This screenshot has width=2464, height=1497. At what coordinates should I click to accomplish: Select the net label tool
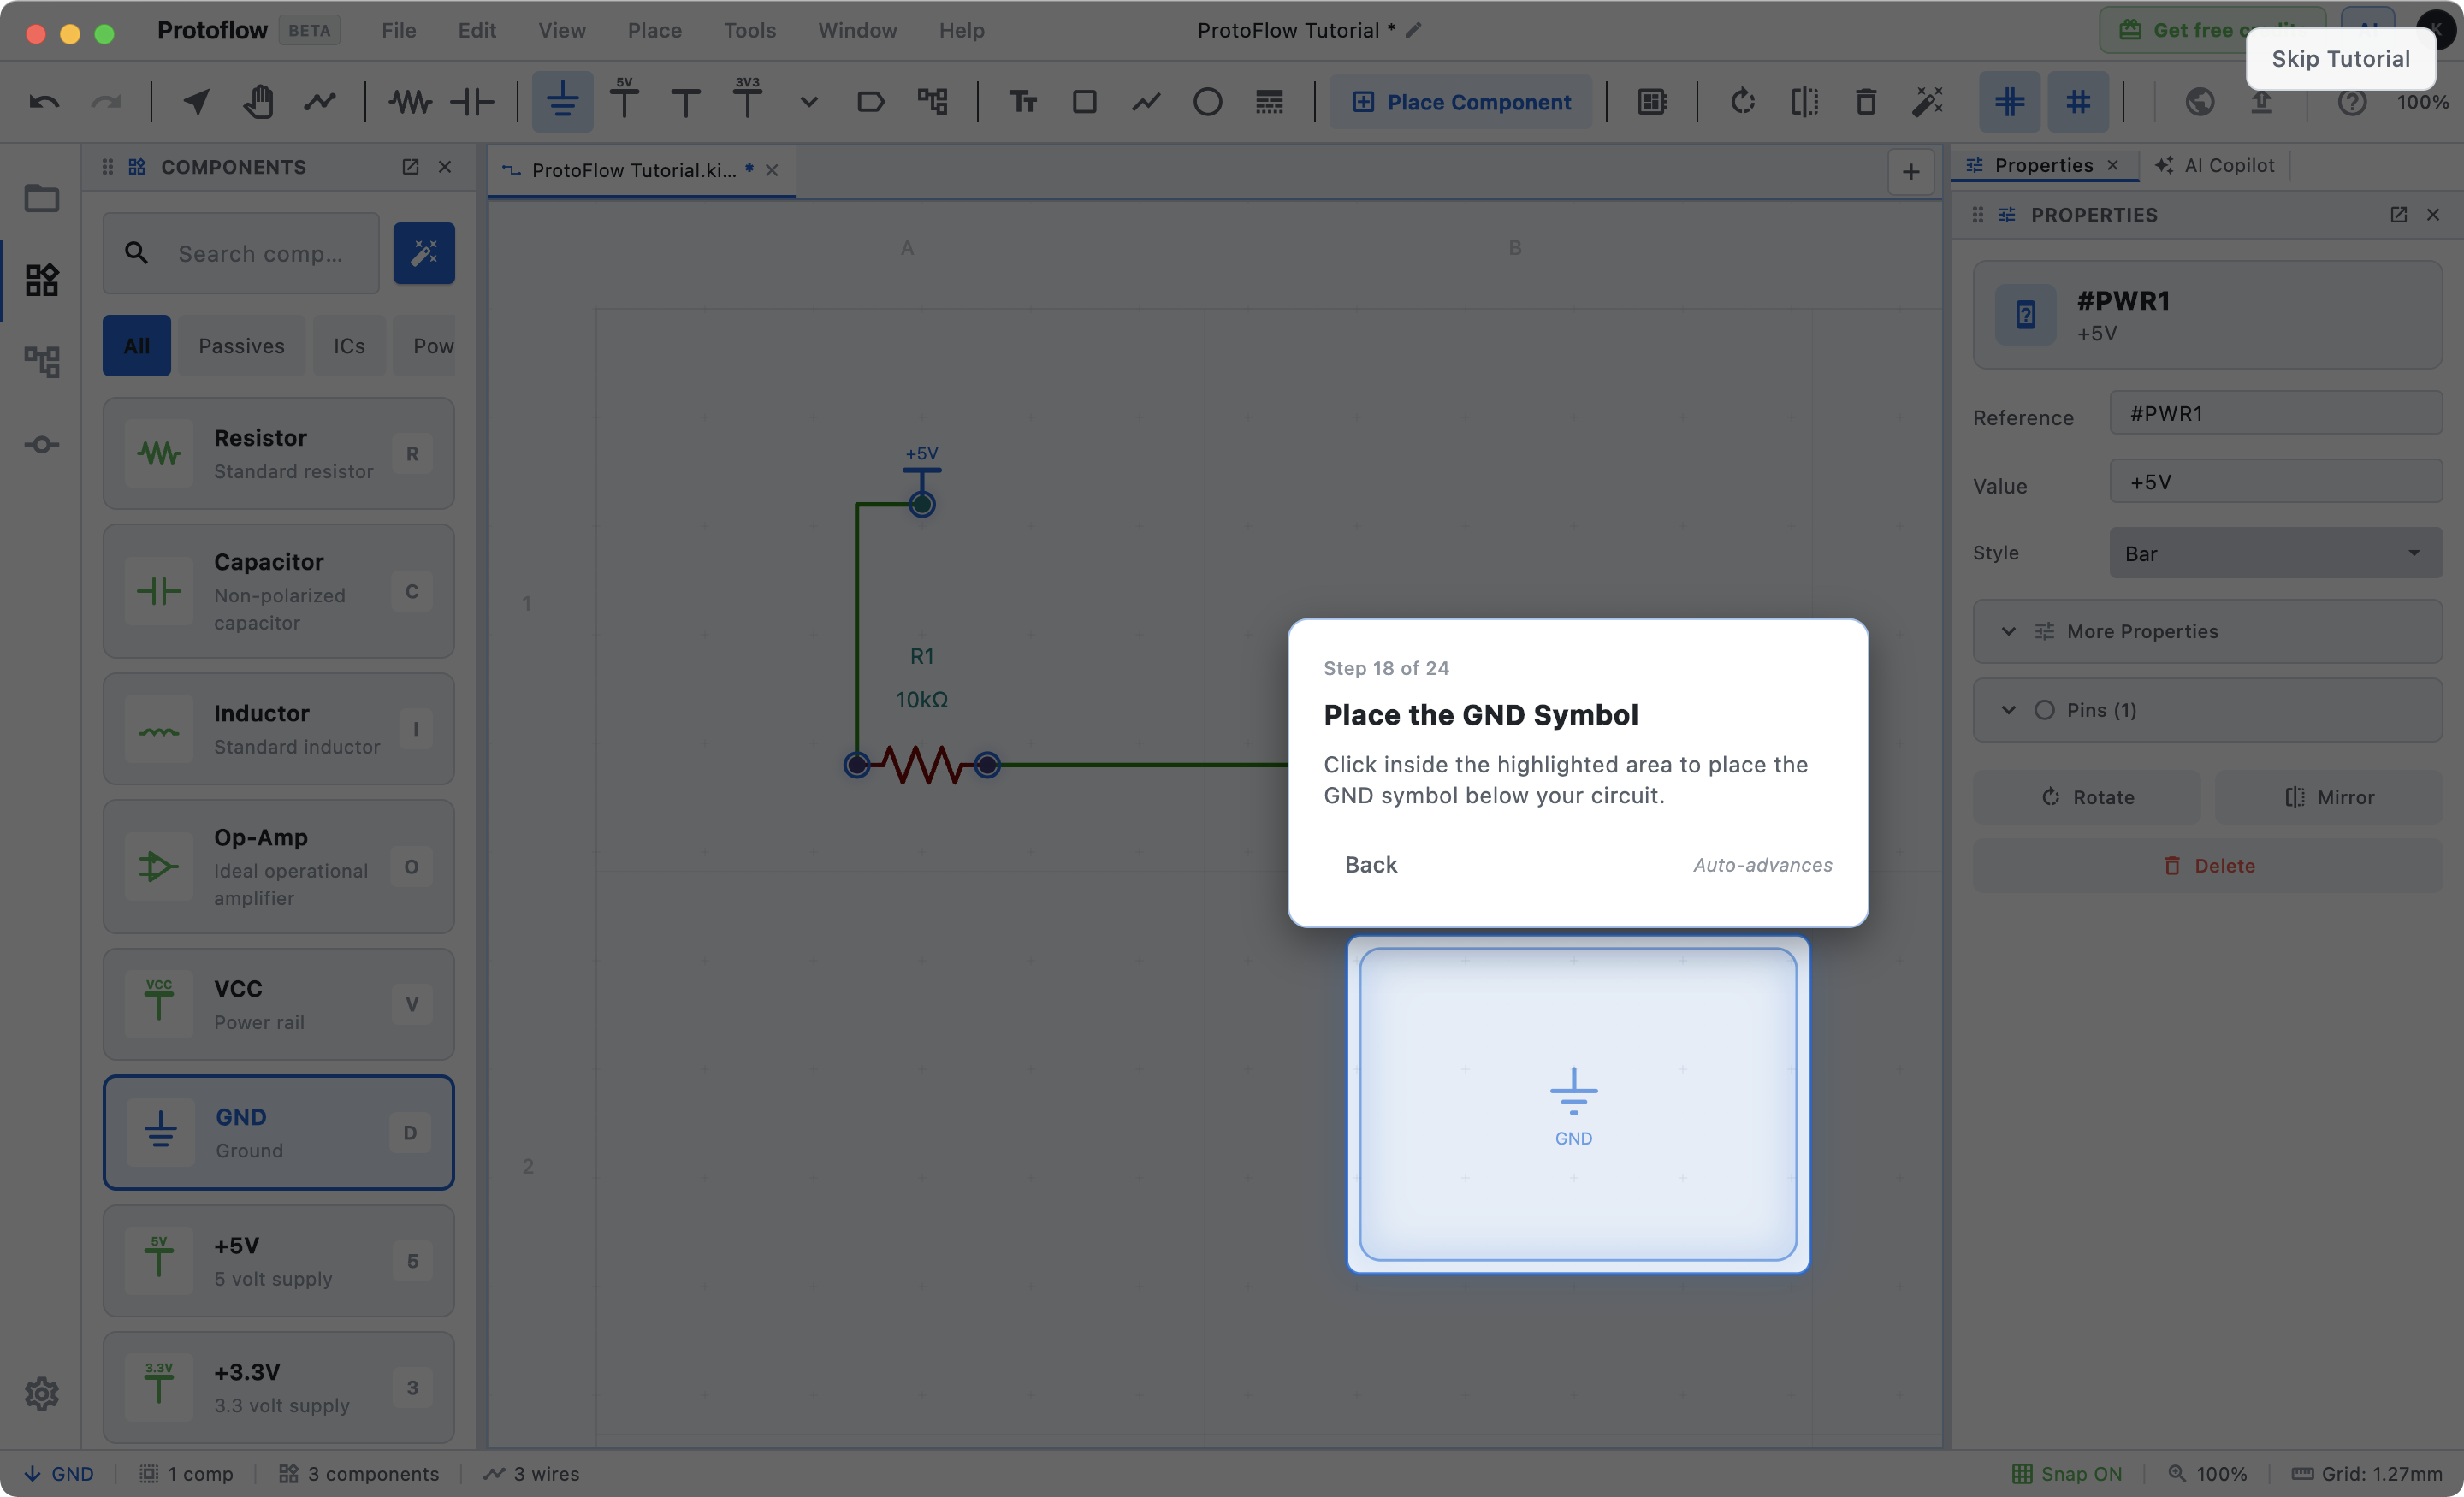click(870, 101)
